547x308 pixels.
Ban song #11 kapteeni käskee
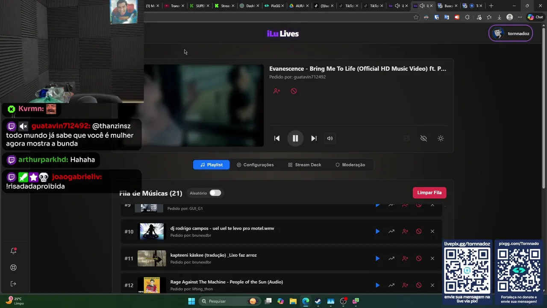coord(419,258)
